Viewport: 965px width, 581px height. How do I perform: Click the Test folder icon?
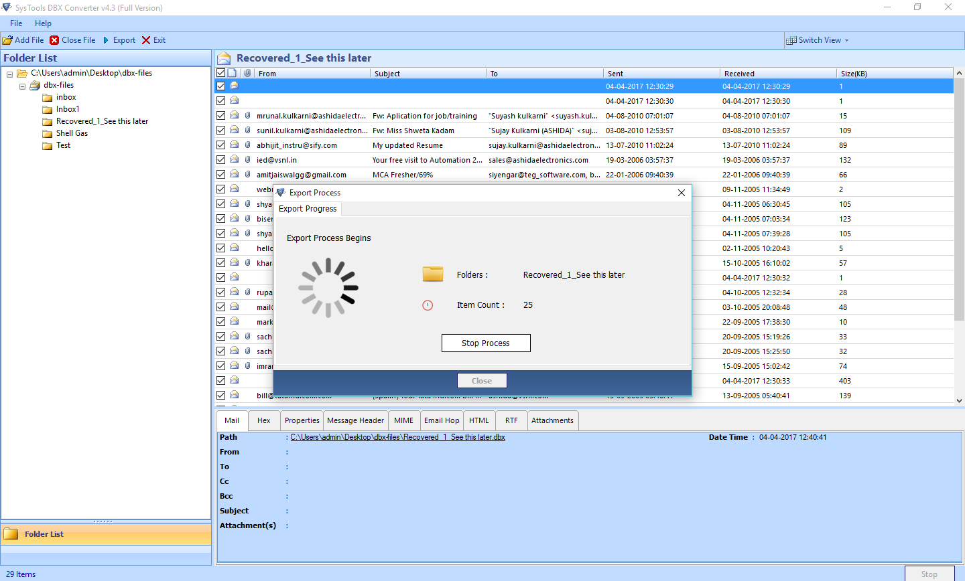click(x=48, y=146)
